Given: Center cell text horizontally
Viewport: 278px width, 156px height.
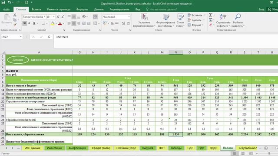Looking at the screenshot, I should 74,23.
